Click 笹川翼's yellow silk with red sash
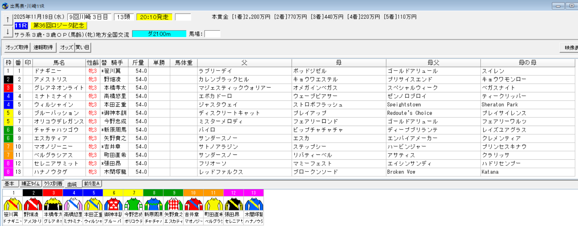Screen dimensions: 578x226 (13, 204)
